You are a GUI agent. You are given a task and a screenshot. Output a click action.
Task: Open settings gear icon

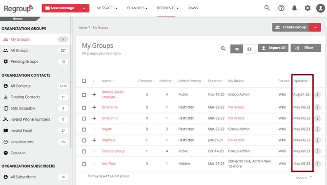pyautogui.click(x=307, y=8)
